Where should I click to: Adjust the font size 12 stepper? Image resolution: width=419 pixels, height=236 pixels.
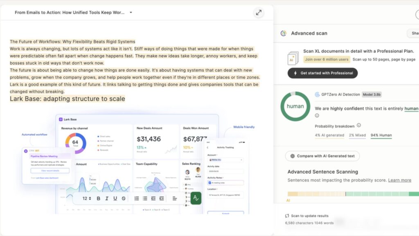click(87, 198)
